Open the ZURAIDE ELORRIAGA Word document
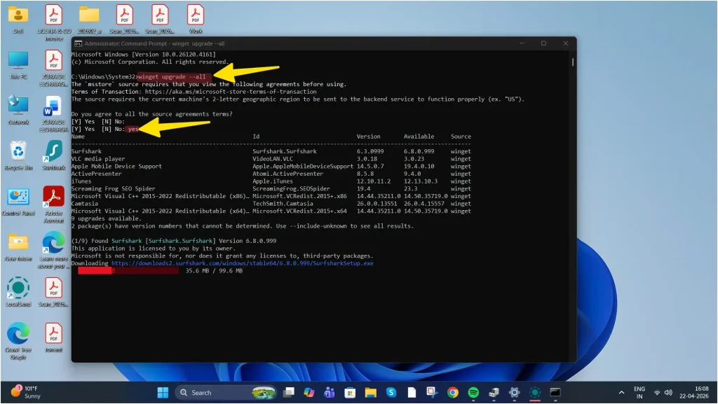Screen dimensions: 718x404 point(53,114)
